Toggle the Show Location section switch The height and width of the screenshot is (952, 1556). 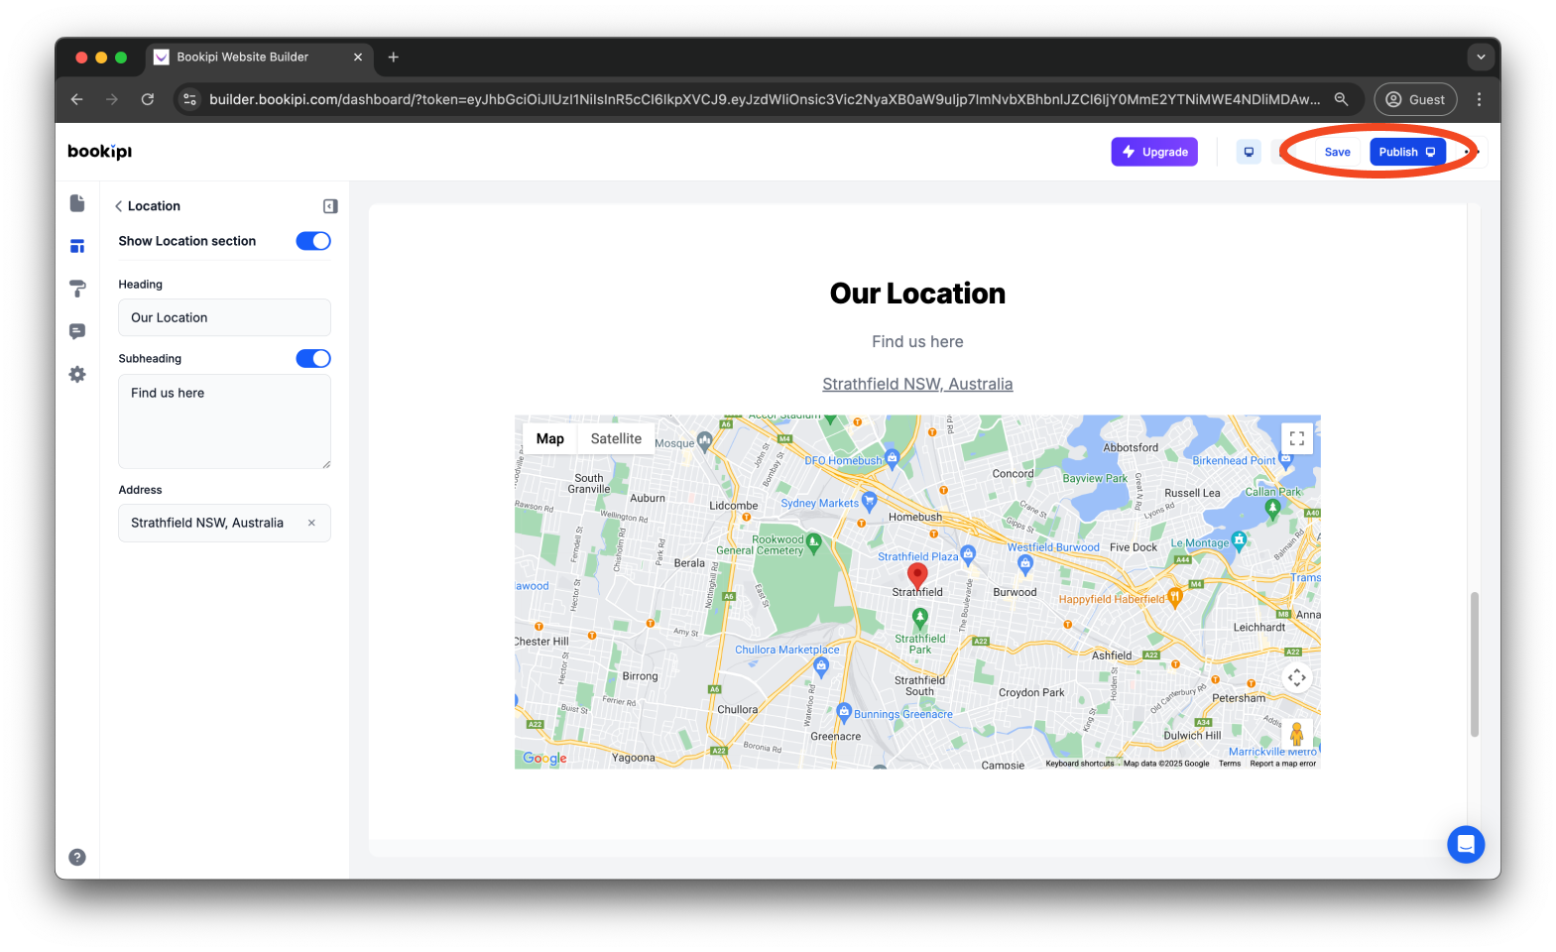click(313, 241)
